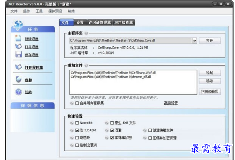Click help icon next to 防篡改
The image size is (235, 160).
coord(72,138)
